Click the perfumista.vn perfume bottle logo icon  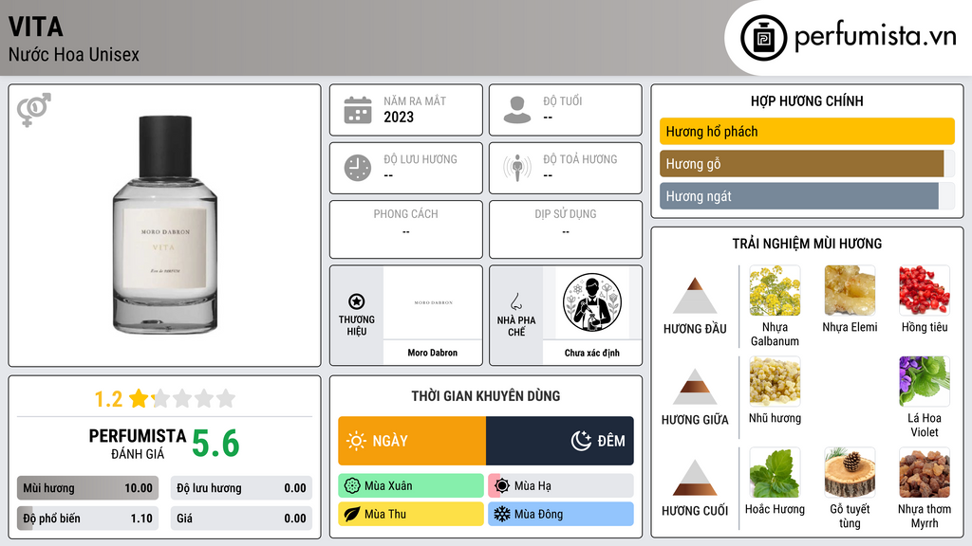click(x=763, y=38)
